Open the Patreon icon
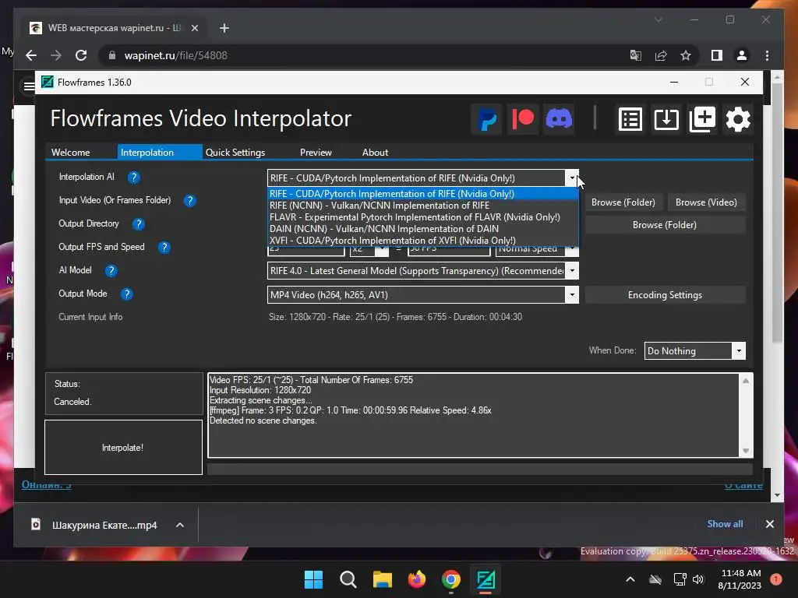This screenshot has width=798, height=598. pos(523,119)
